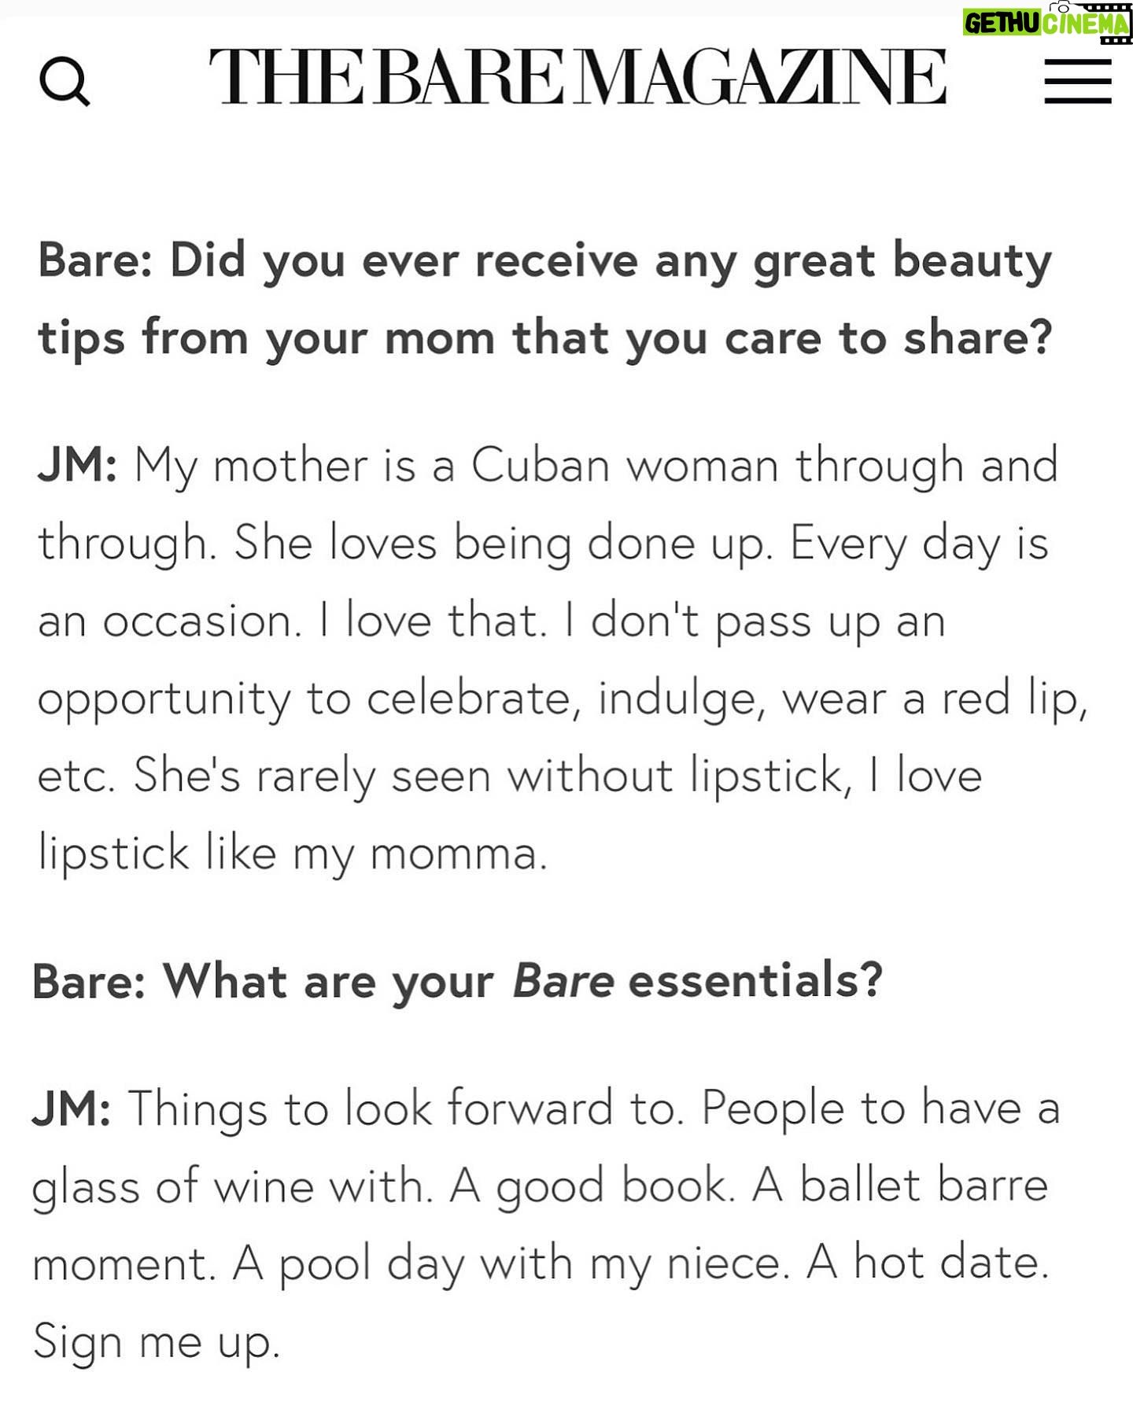Click the paragraph about the Cuban mother
Screen dimensions: 1133x1409
pyautogui.click(x=562, y=659)
